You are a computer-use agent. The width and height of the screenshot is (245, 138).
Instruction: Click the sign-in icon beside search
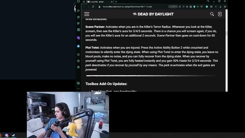tap(220, 14)
